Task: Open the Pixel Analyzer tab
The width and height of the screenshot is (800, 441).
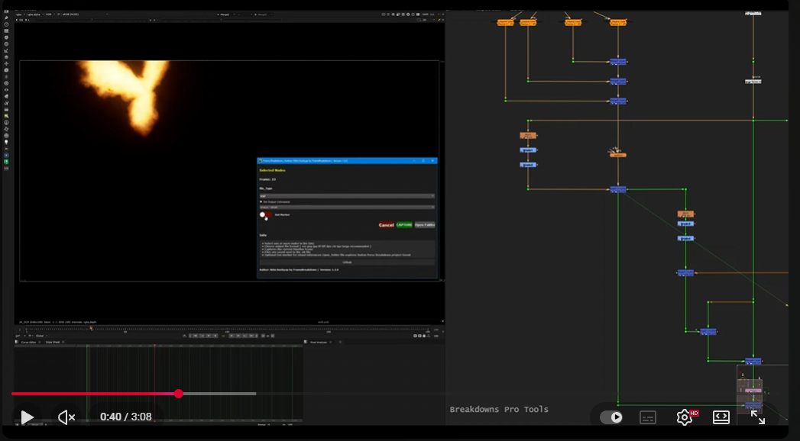Action: coord(319,342)
